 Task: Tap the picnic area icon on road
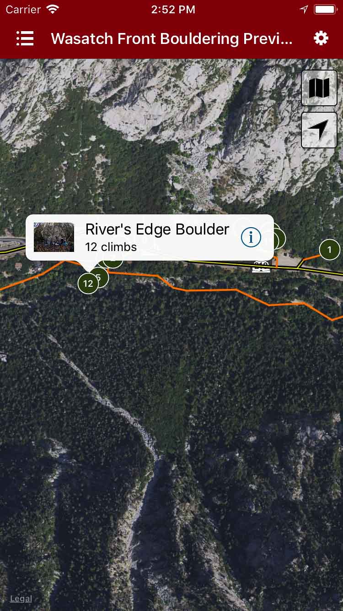click(x=261, y=266)
